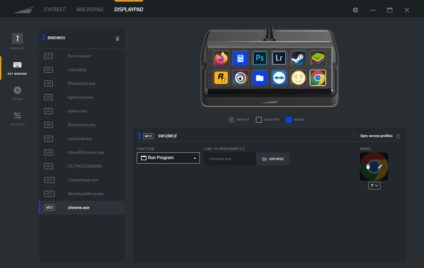Select the DISPLAYPAD tab
The height and width of the screenshot is (268, 424).
[x=129, y=10]
